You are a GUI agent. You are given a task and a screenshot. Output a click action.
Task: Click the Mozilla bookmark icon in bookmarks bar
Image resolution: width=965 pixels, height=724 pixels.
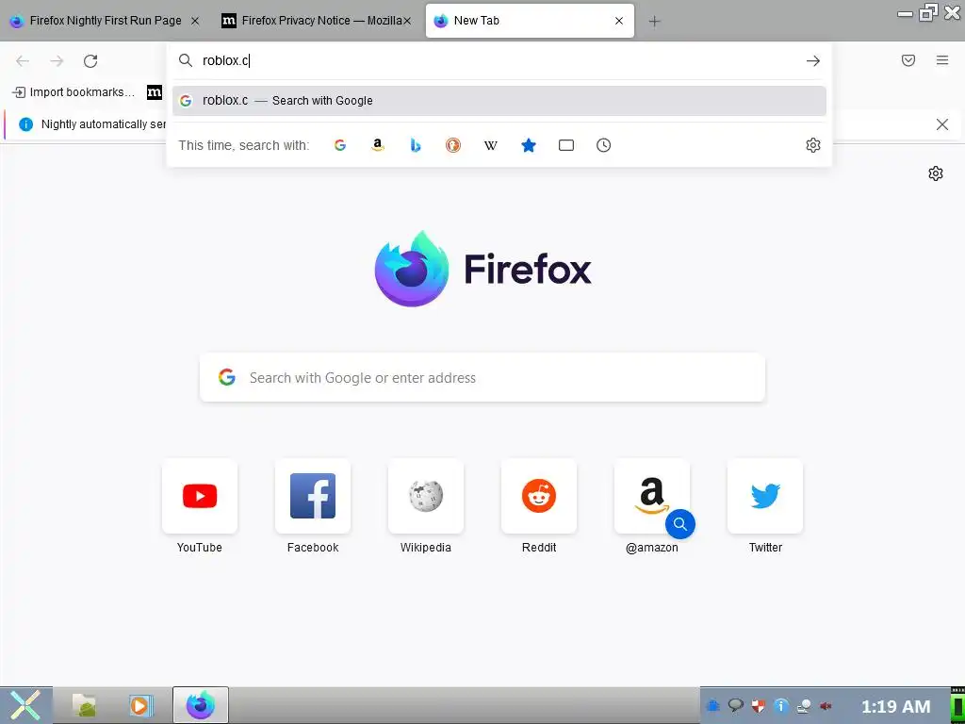pyautogui.click(x=155, y=92)
